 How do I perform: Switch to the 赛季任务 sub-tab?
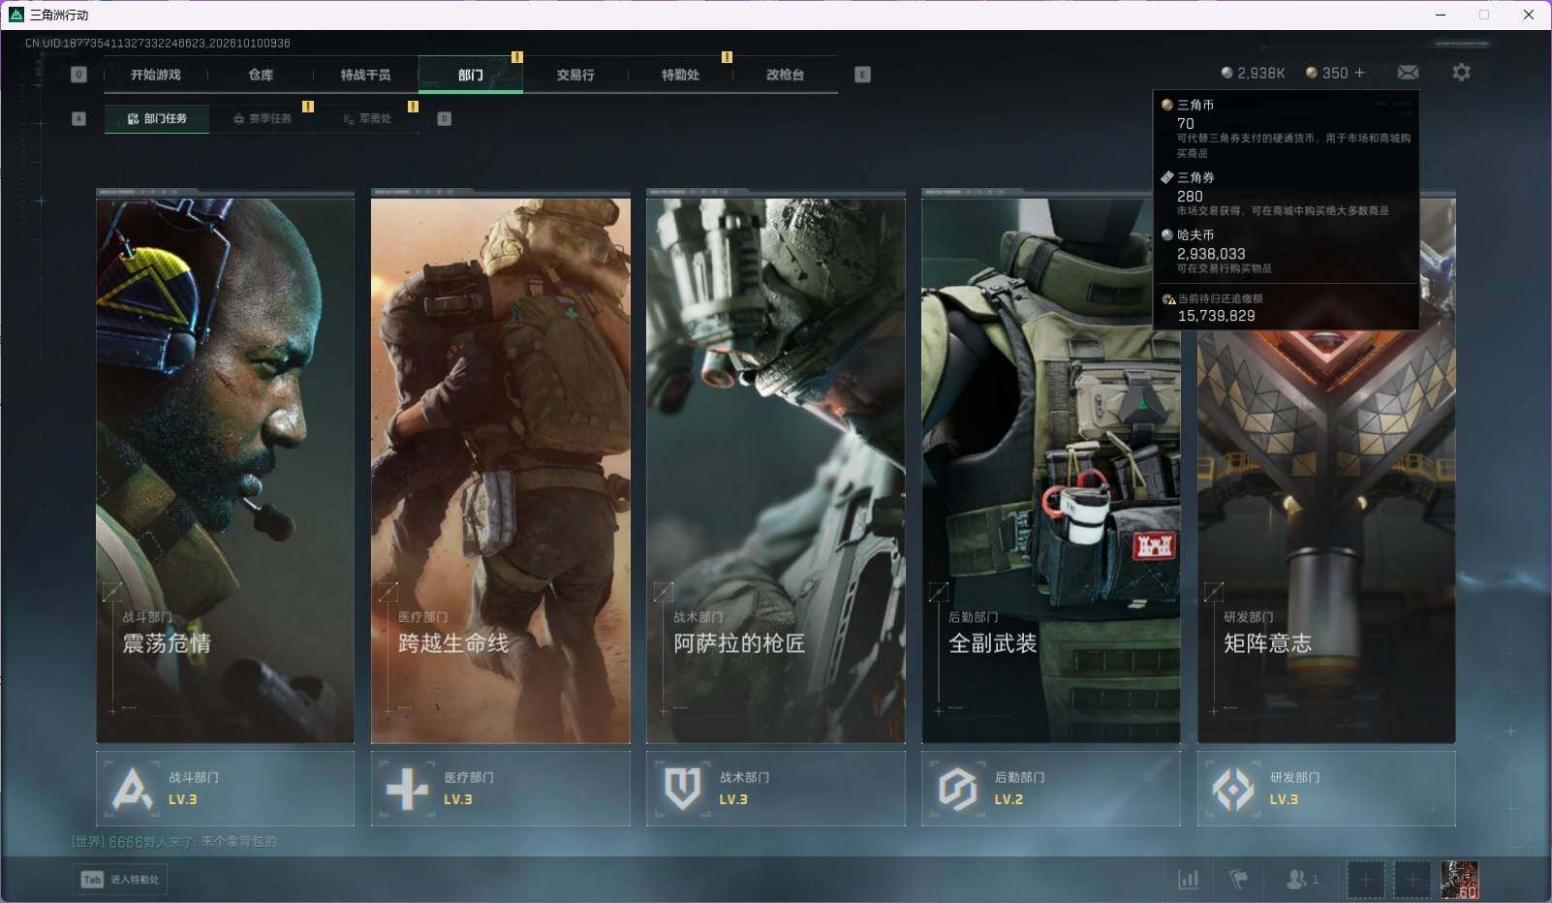(262, 118)
